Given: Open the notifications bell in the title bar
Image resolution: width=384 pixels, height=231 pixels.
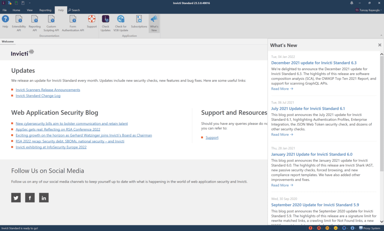Looking at the screenshot, I should (352, 3).
